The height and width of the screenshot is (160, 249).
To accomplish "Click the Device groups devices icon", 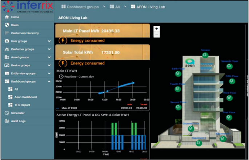I will [7, 65].
